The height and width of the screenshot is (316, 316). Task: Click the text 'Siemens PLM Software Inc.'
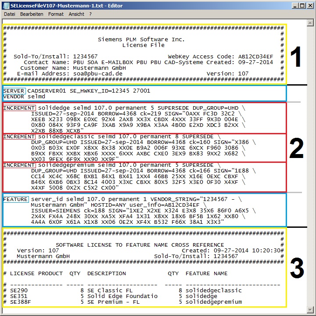tap(141, 39)
